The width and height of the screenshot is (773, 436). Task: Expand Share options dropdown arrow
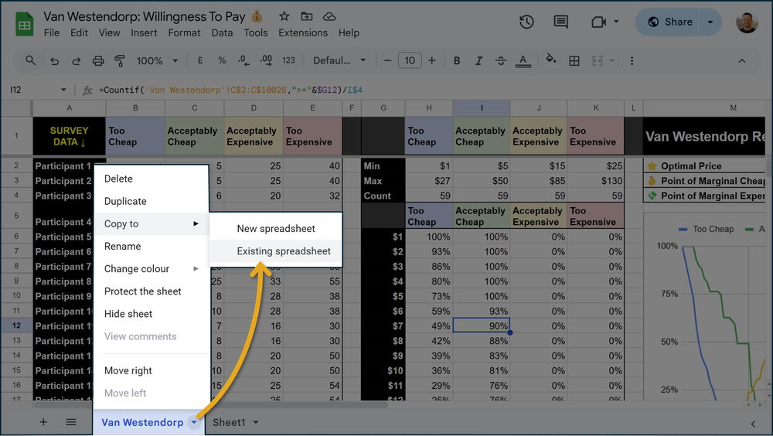(710, 22)
